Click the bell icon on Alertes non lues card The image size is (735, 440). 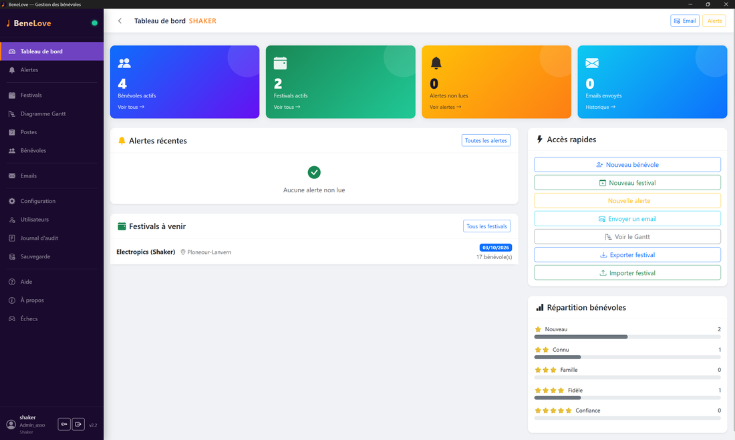(436, 63)
